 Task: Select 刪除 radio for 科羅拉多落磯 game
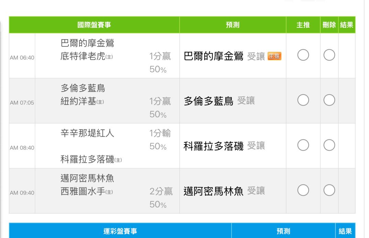tap(329, 145)
